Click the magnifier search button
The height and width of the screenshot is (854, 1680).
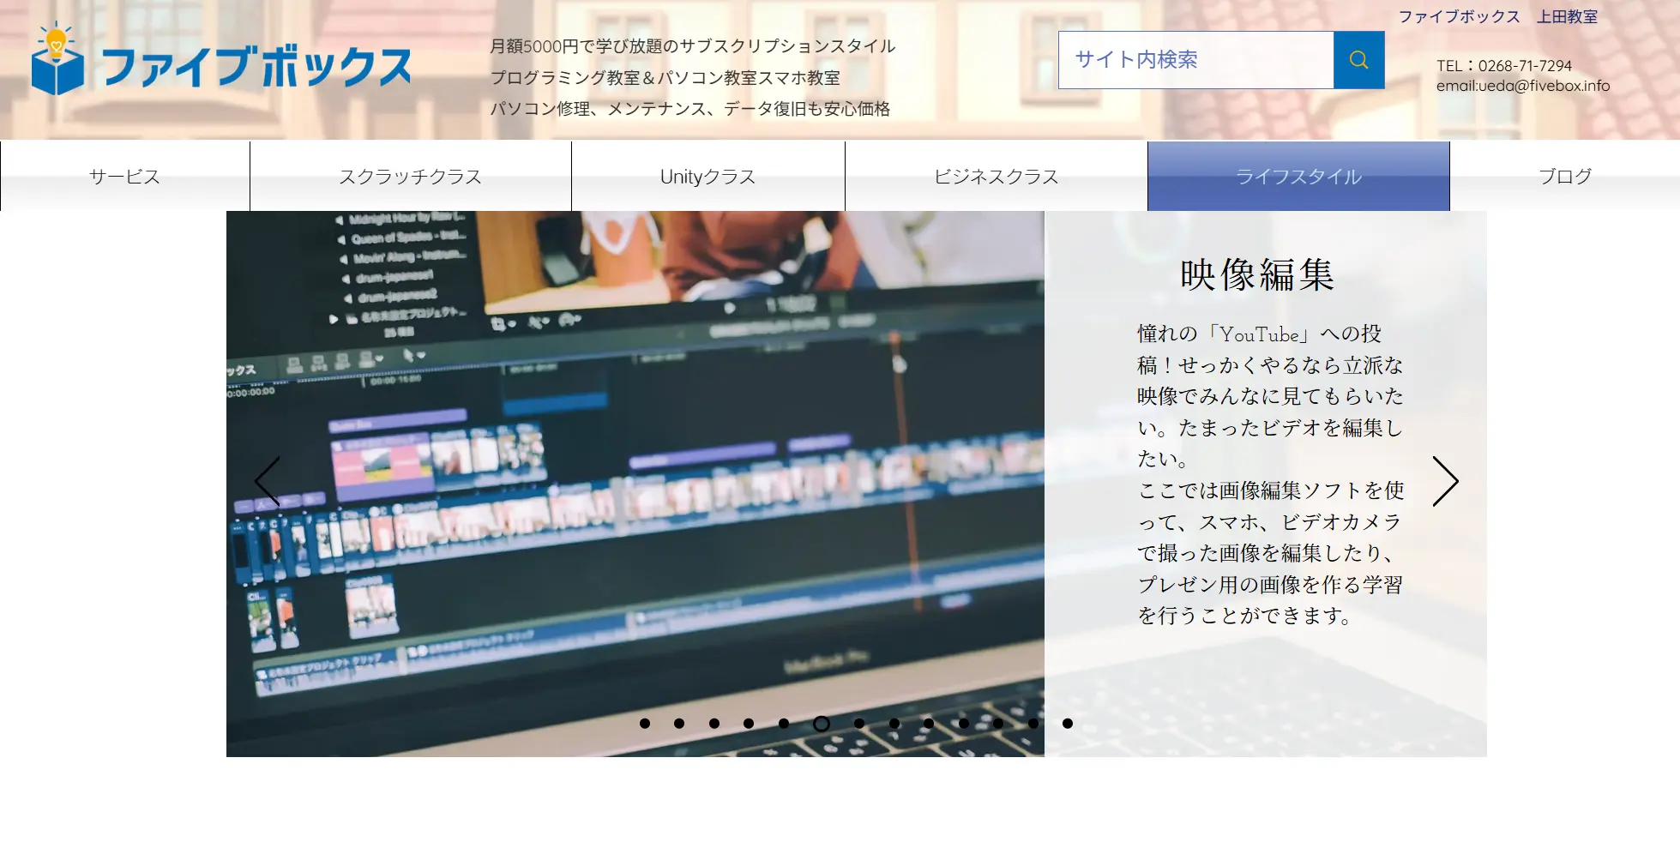[1358, 60]
